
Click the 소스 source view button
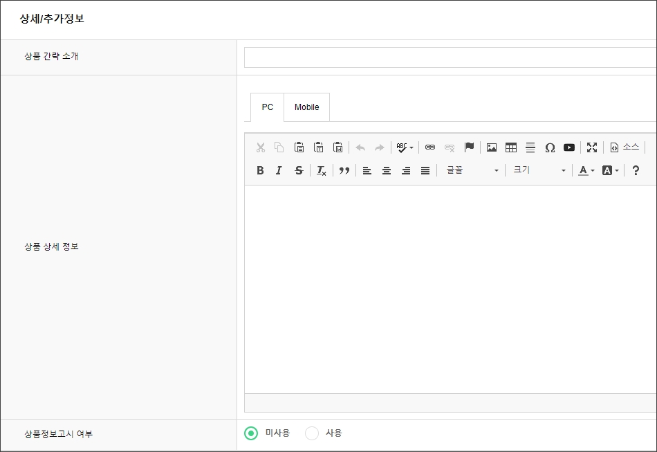(x=624, y=147)
